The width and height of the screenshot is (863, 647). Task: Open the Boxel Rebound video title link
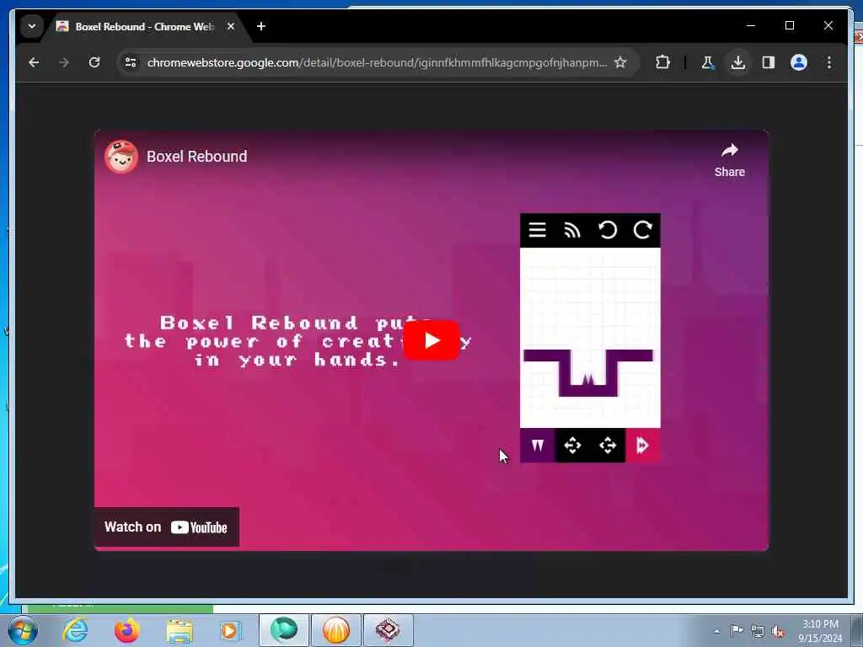[196, 156]
